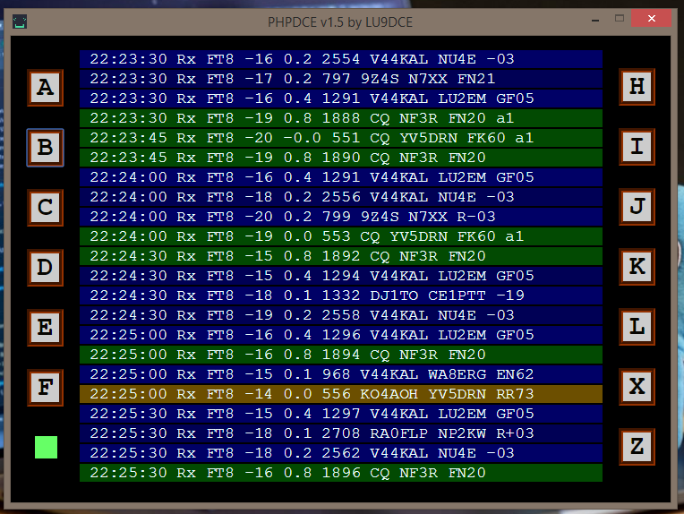Maximize the PHPDCE window

pyautogui.click(x=620, y=18)
